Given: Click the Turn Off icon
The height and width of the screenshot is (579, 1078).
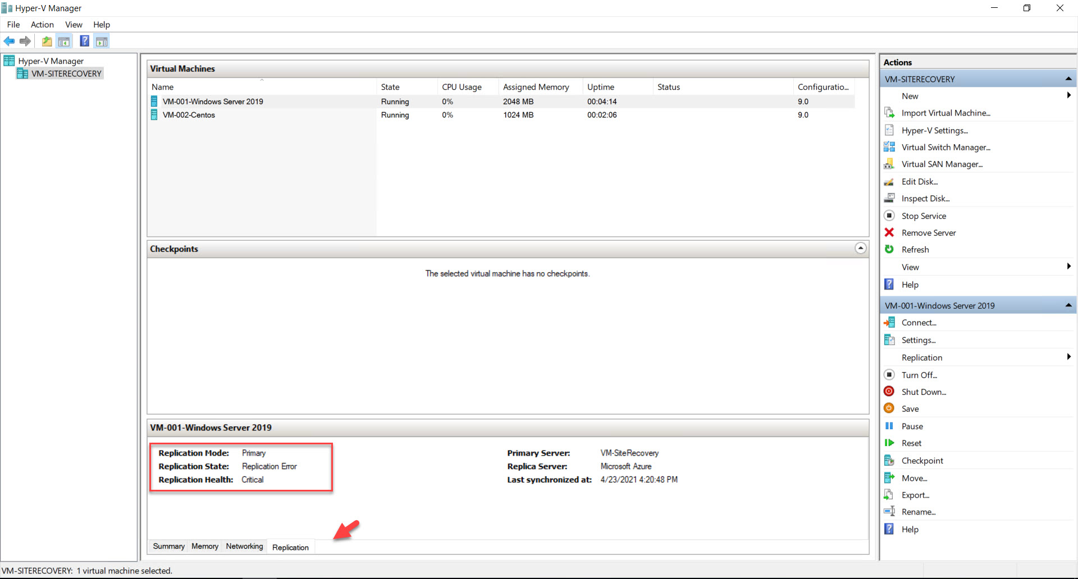Looking at the screenshot, I should coord(889,375).
